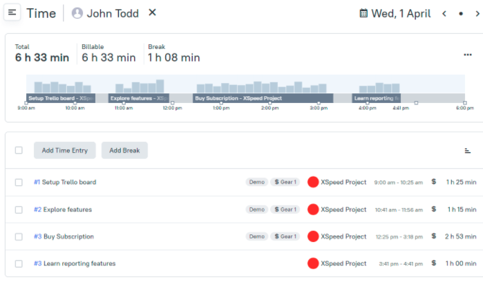Select the Buy Subscription timeline block
Image resolution: width=483 pixels, height=289 pixels.
coord(263,98)
